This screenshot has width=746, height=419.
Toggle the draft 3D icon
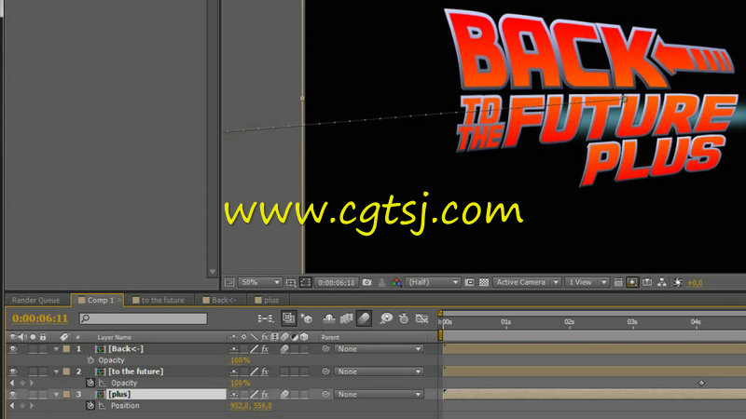tap(307, 318)
